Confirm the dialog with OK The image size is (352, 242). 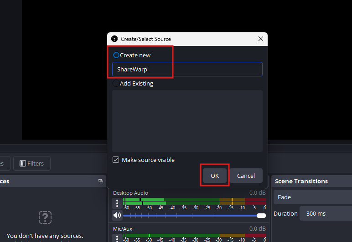point(215,176)
